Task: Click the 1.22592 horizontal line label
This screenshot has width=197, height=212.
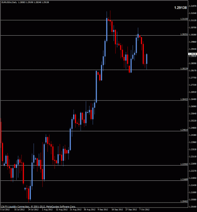Action: pyautogui.click(x=184, y=164)
